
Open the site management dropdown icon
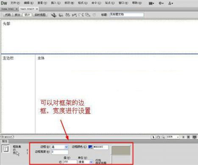[170, 3]
